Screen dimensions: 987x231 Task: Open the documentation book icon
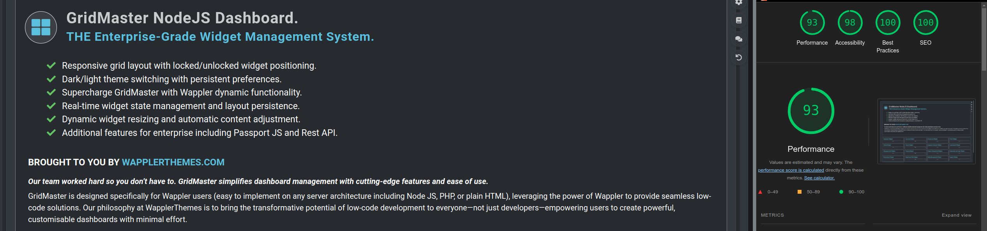(x=738, y=20)
